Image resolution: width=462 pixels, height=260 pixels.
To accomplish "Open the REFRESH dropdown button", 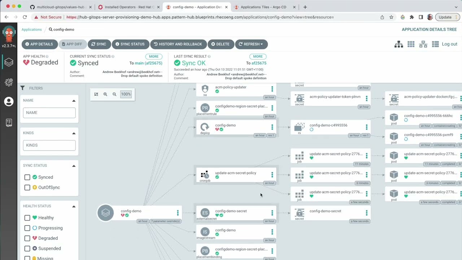I will pos(251,44).
